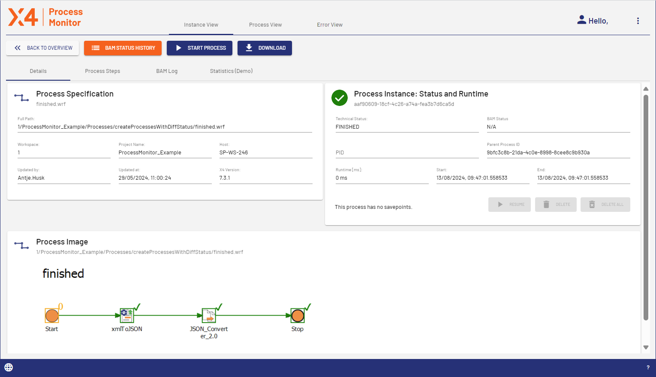Click the green finished status checkmark

340,98
